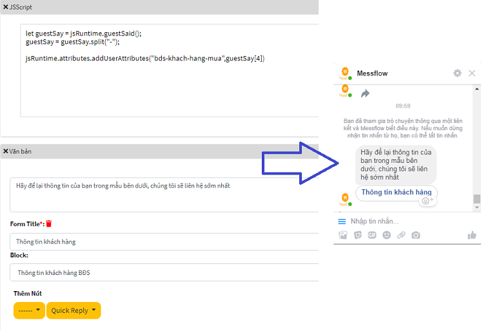483x331 pixels.
Task: Open the emoji picker smiley icon
Action: coord(386,235)
